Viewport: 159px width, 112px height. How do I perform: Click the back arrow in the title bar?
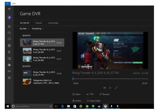tap(8, 3)
